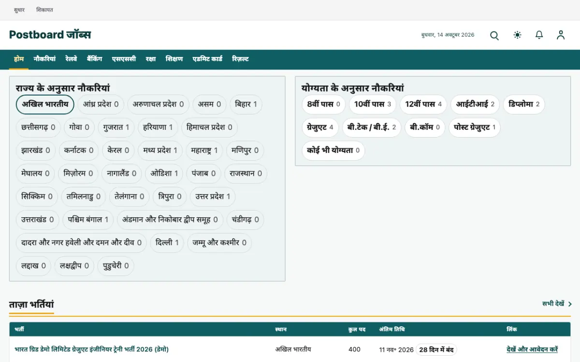Choose the मेघालय chip
The width and height of the screenshot is (580, 362).
(35, 173)
